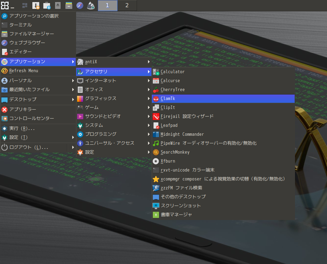Expand the オフィス category
327x264 pixels.
pyautogui.click(x=114, y=89)
